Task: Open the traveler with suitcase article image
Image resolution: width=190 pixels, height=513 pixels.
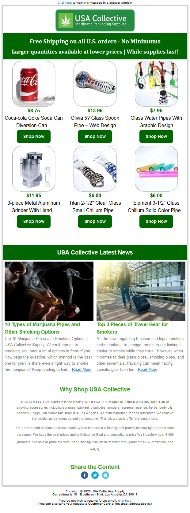Action: (x=141, y=291)
